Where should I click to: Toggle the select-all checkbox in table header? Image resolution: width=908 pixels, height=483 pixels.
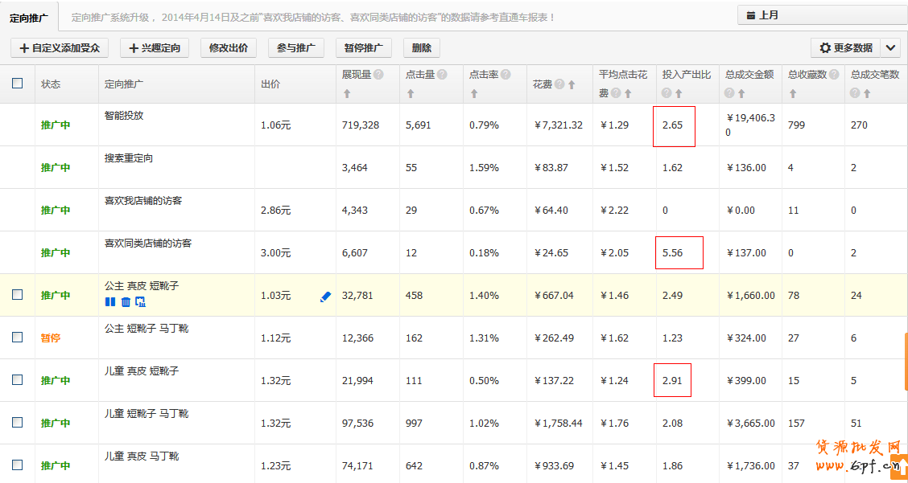[18, 83]
